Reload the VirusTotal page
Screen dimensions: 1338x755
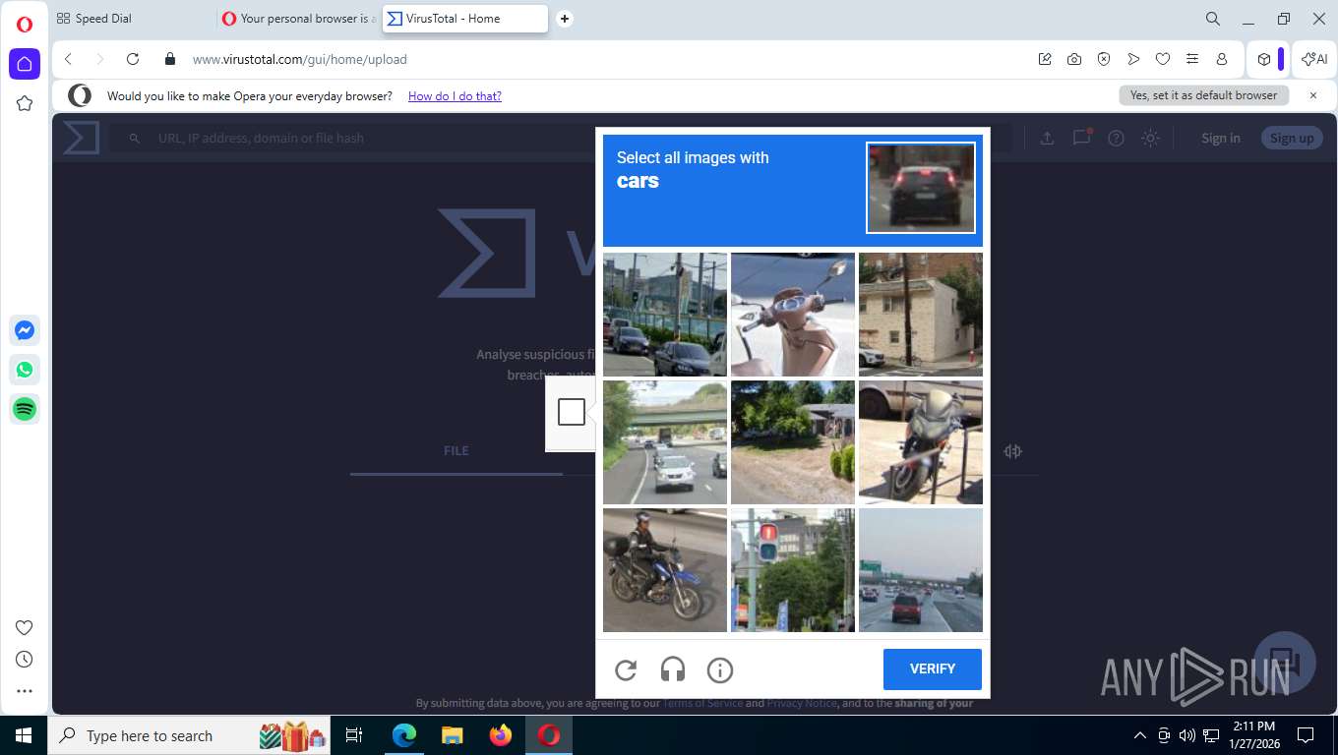(133, 59)
